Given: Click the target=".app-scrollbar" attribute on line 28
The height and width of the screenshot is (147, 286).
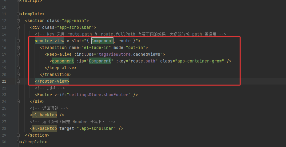Looking at the screenshot, I should (x=88, y=128).
